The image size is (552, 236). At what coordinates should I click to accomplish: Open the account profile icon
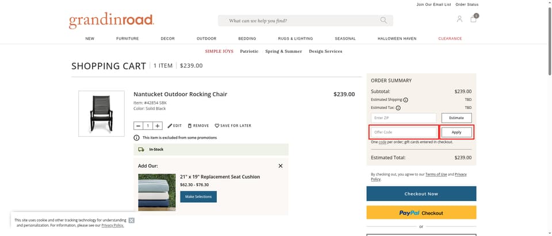pyautogui.click(x=459, y=19)
